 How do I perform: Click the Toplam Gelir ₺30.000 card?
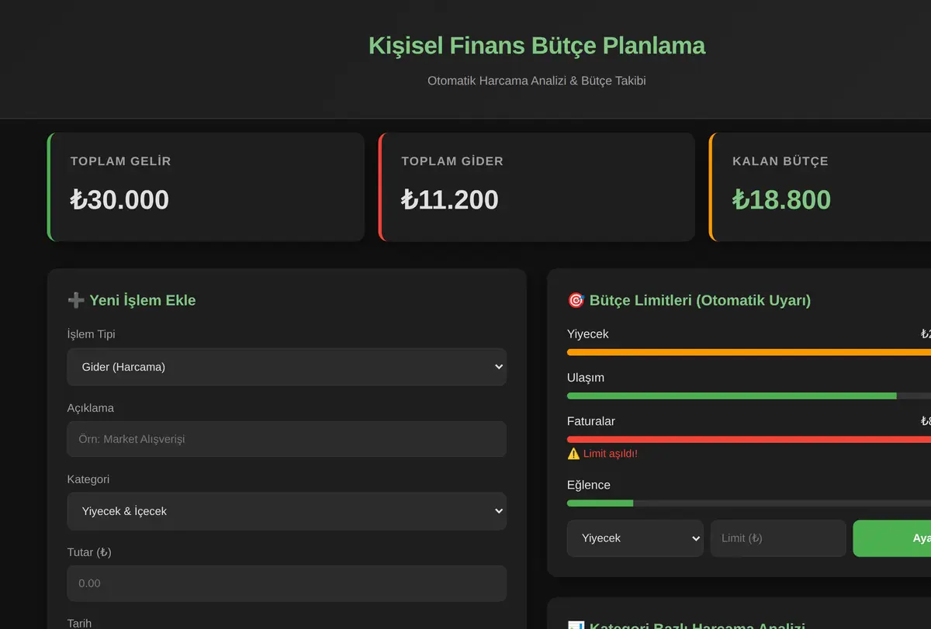(206, 187)
